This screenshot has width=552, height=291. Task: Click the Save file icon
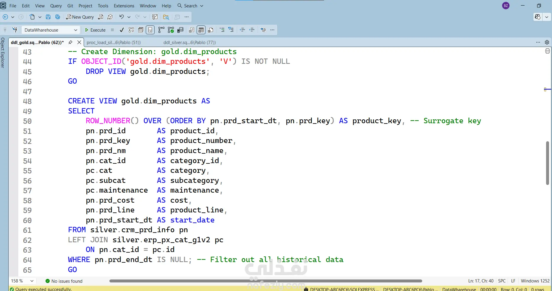(48, 17)
